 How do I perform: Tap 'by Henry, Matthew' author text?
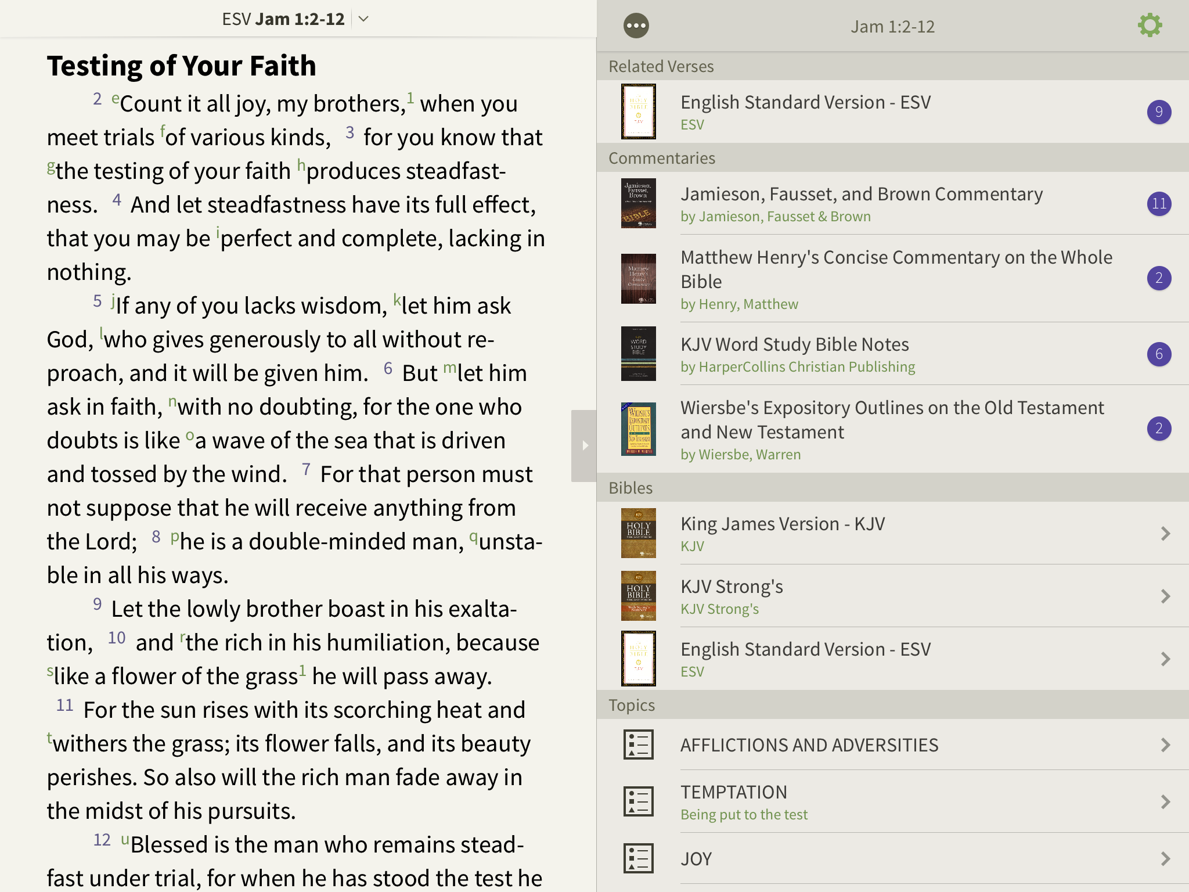pyautogui.click(x=739, y=304)
